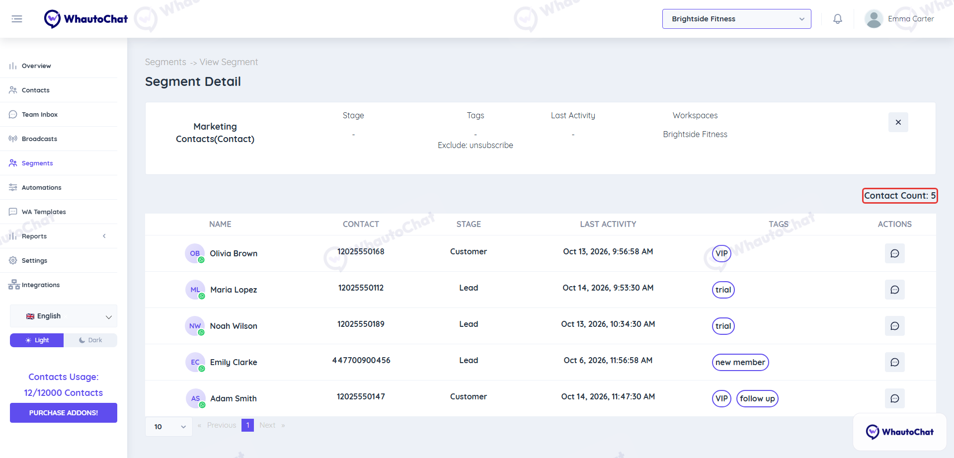This screenshot has width=954, height=458.
Task: Go to Previous page
Action: point(222,425)
